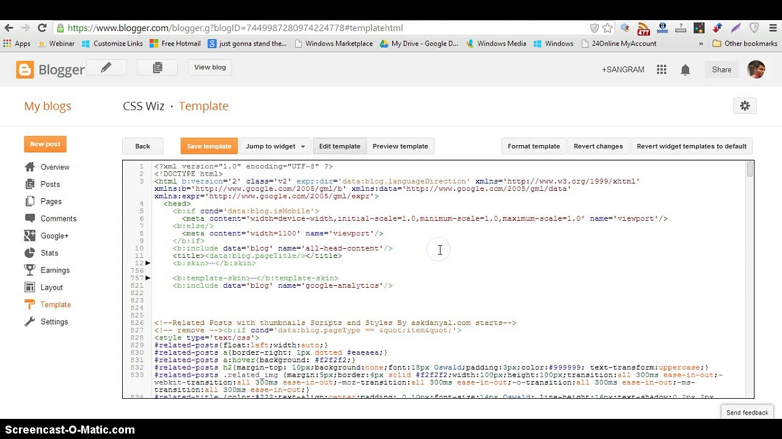This screenshot has width=782, height=439.
Task: Show more bookmarks chevron
Action: click(x=701, y=43)
